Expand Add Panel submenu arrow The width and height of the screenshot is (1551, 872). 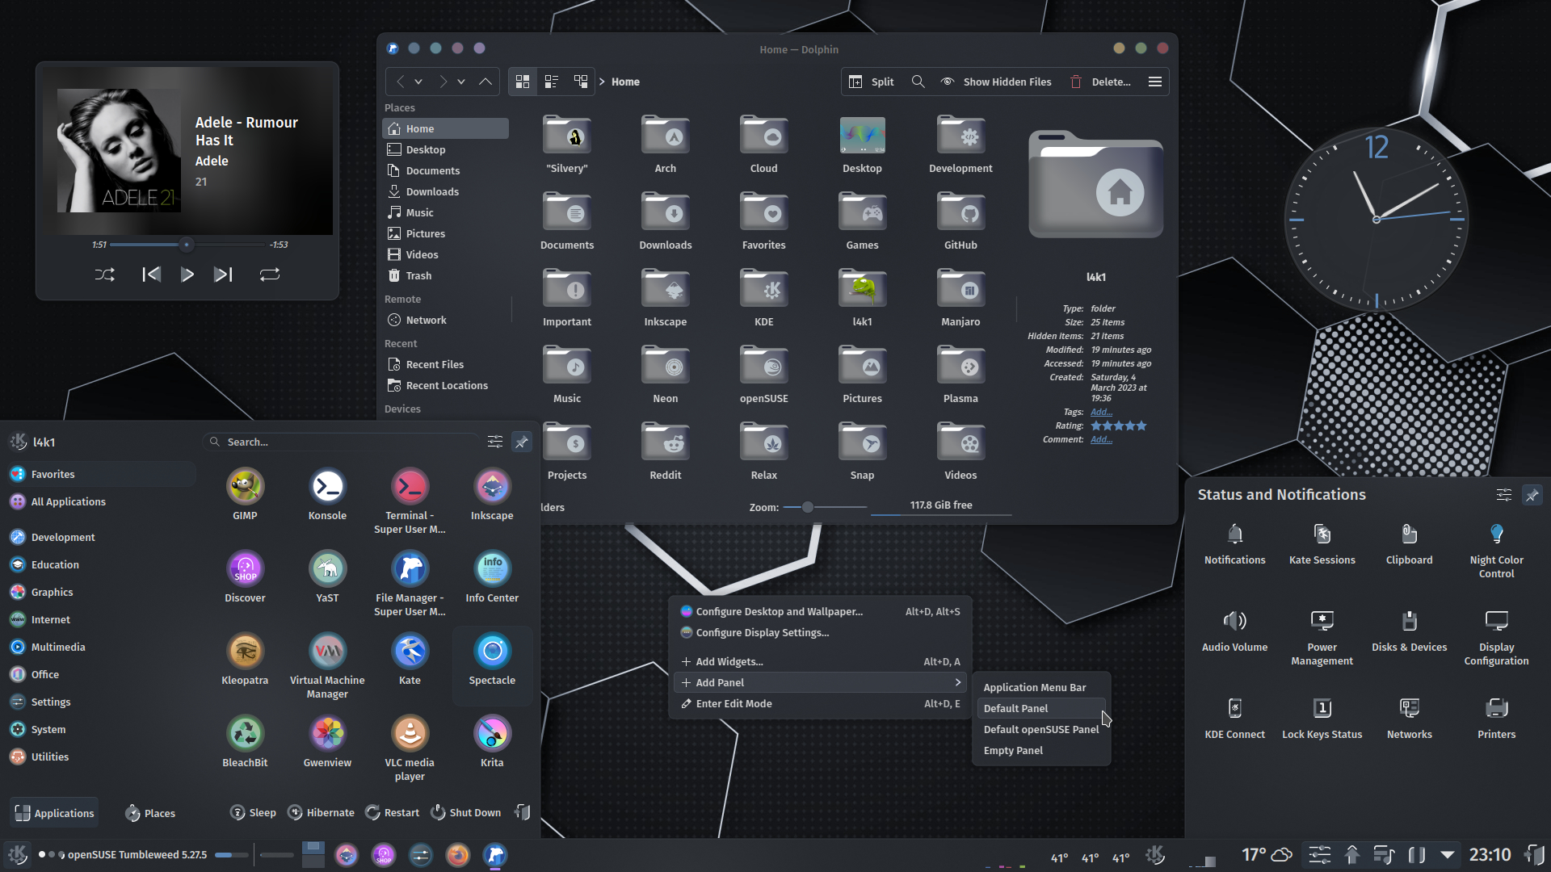[x=958, y=682]
